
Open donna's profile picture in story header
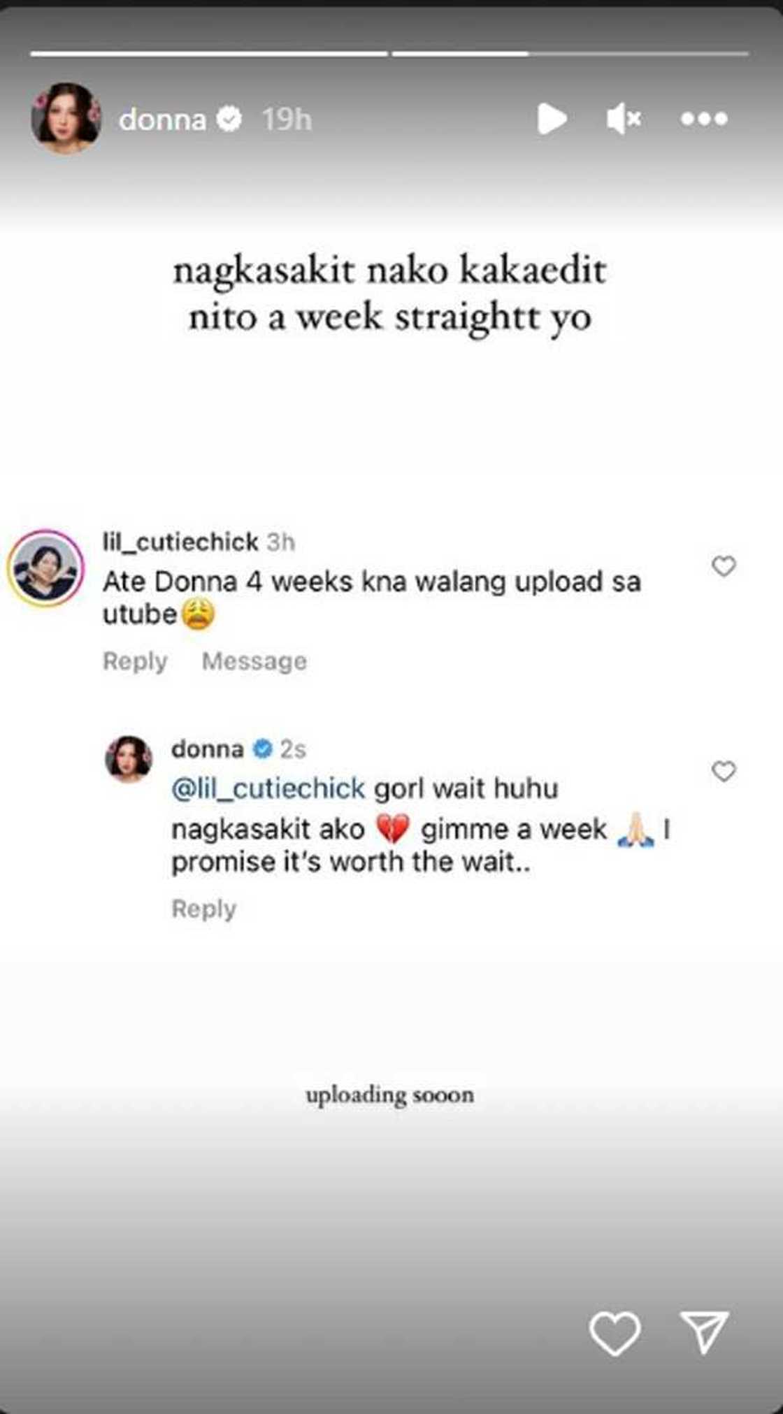coord(66,118)
